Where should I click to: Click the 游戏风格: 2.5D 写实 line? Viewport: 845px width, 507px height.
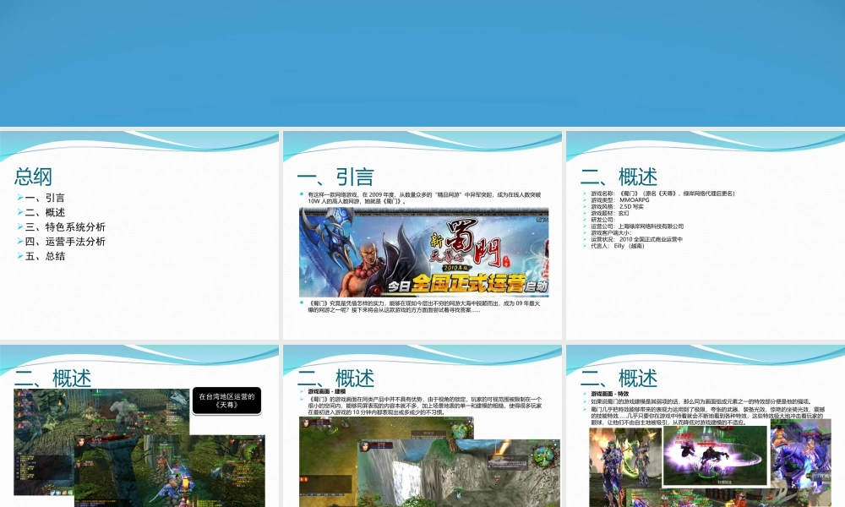(x=617, y=206)
